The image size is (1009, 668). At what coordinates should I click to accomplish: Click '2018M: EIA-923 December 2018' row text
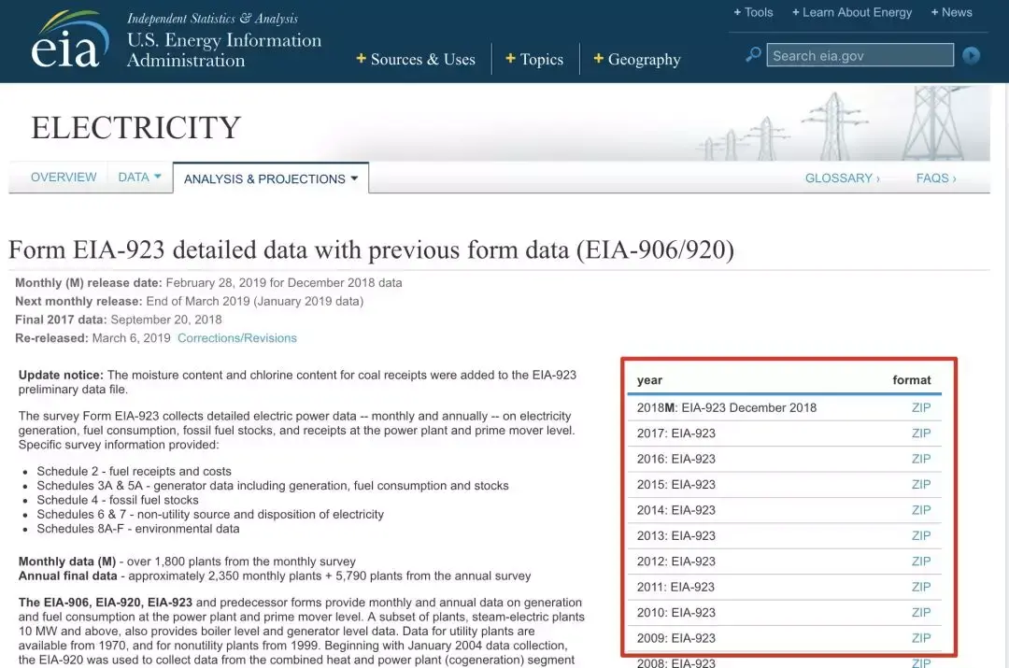pos(727,407)
